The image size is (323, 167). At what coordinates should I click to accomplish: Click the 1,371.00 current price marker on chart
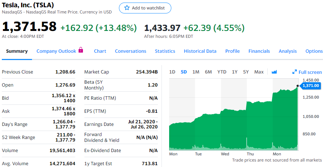(x=311, y=86)
